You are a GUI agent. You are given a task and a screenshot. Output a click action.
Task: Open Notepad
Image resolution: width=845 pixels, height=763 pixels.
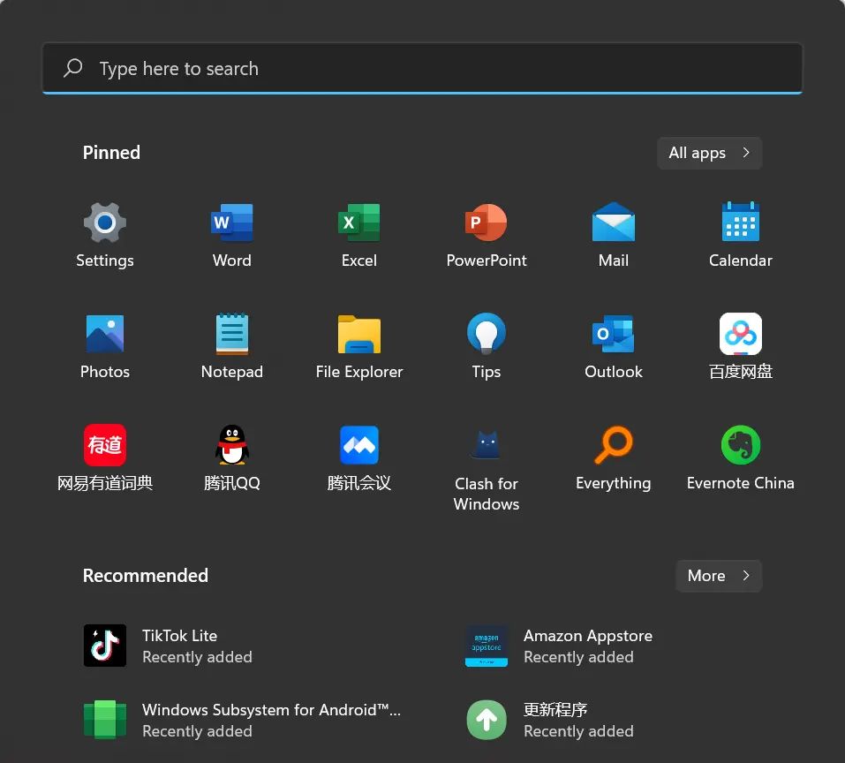[231, 344]
